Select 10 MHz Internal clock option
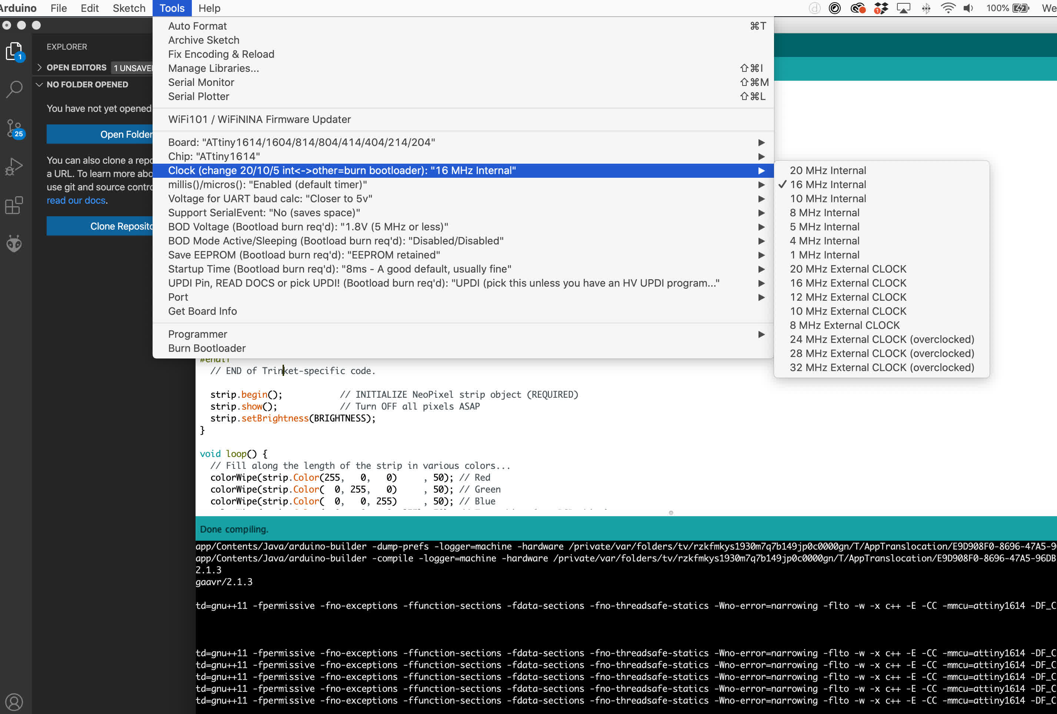Screen dimensions: 1057x714 coord(881,198)
